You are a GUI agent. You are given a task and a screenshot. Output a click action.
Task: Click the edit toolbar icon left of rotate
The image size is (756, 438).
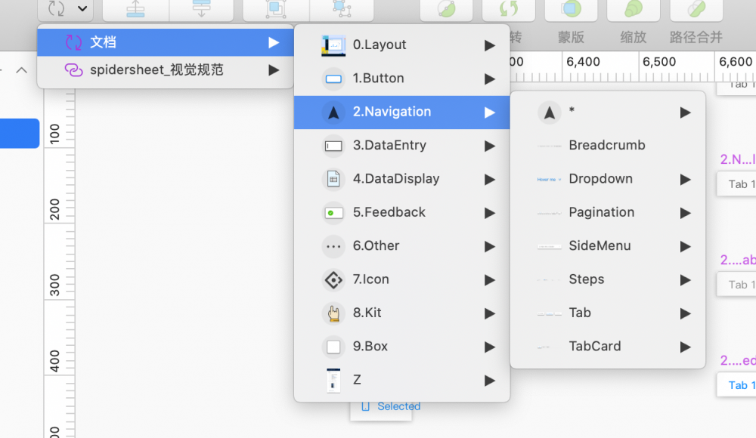point(447,8)
